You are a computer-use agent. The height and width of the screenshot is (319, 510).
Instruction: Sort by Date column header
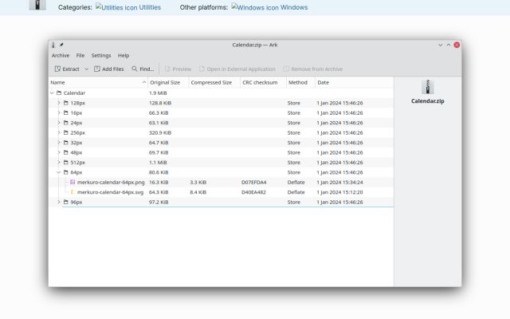pos(354,83)
